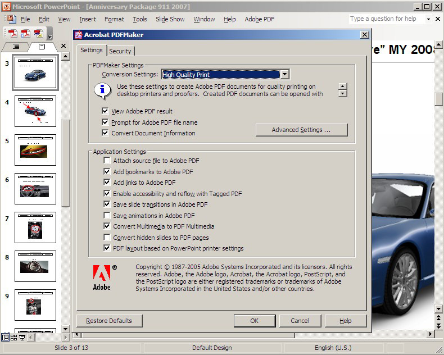Switch to Slide Sorter View icon
Screen dimensions: 444x355
click(x=13, y=337)
